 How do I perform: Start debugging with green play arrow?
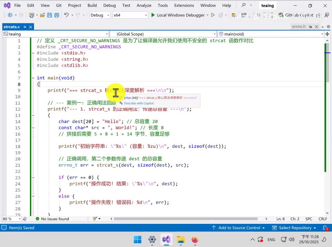pyautogui.click(x=153, y=15)
